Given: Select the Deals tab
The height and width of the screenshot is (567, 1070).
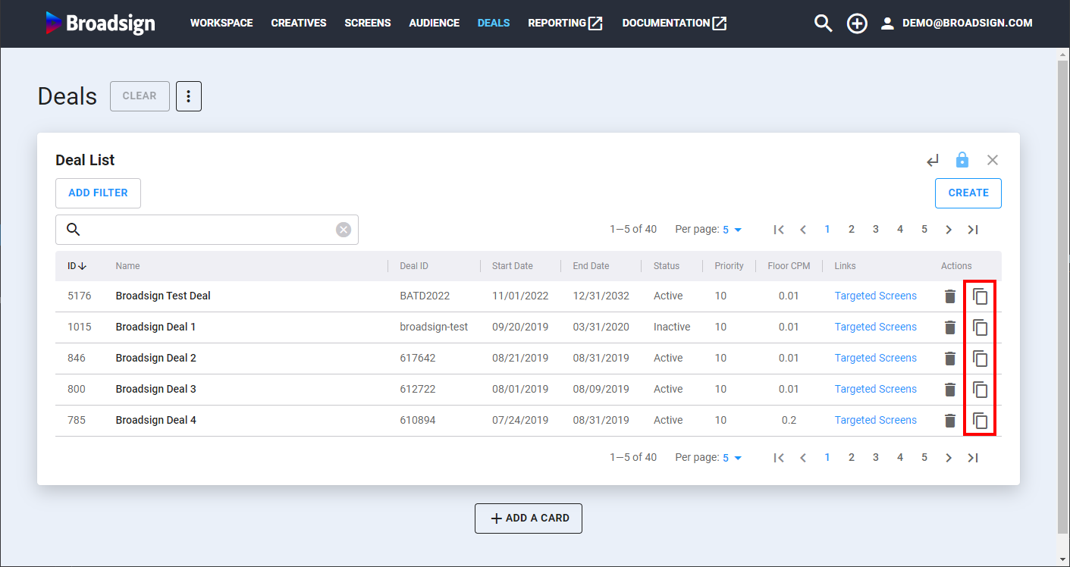Looking at the screenshot, I should tap(494, 23).
